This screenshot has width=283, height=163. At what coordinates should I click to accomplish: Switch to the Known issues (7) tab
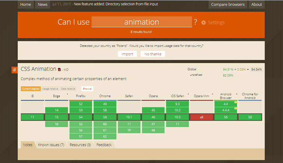click(51, 145)
